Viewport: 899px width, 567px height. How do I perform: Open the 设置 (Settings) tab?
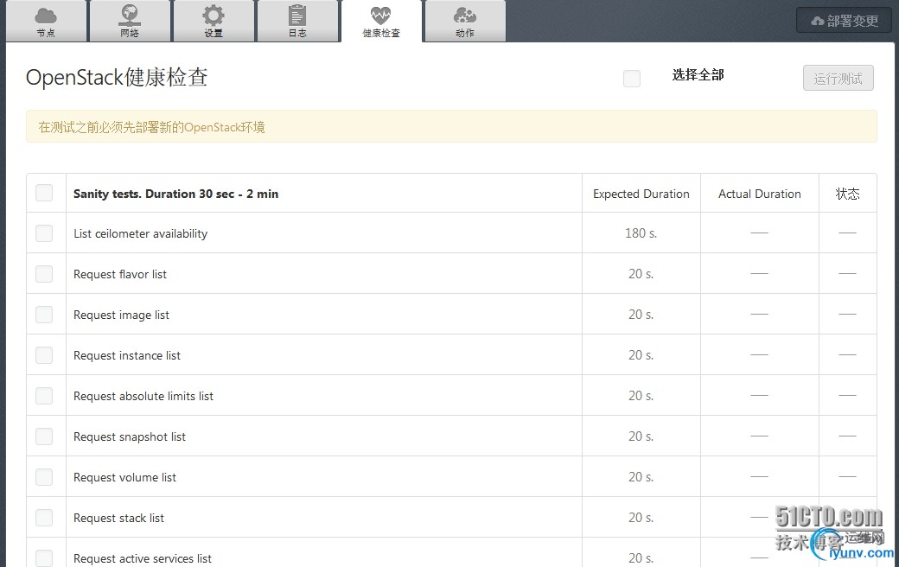pyautogui.click(x=214, y=22)
